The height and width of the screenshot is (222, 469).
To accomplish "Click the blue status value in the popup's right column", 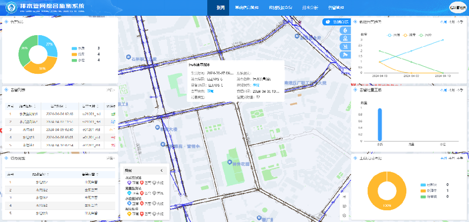I will (x=256, y=85).
